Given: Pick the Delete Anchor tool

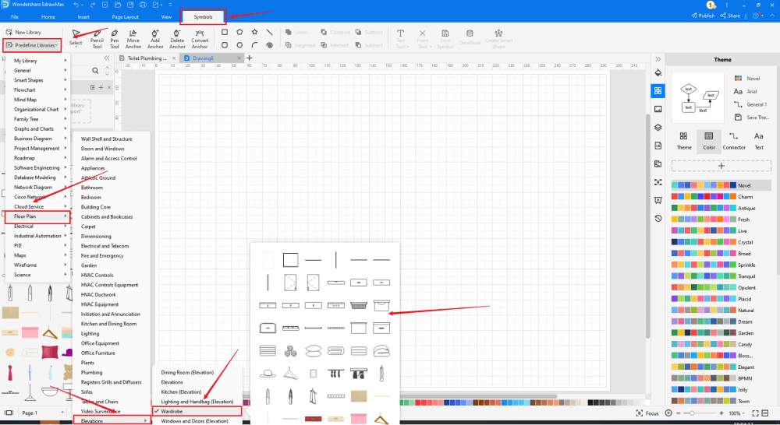Looking at the screenshot, I should tap(177, 39).
